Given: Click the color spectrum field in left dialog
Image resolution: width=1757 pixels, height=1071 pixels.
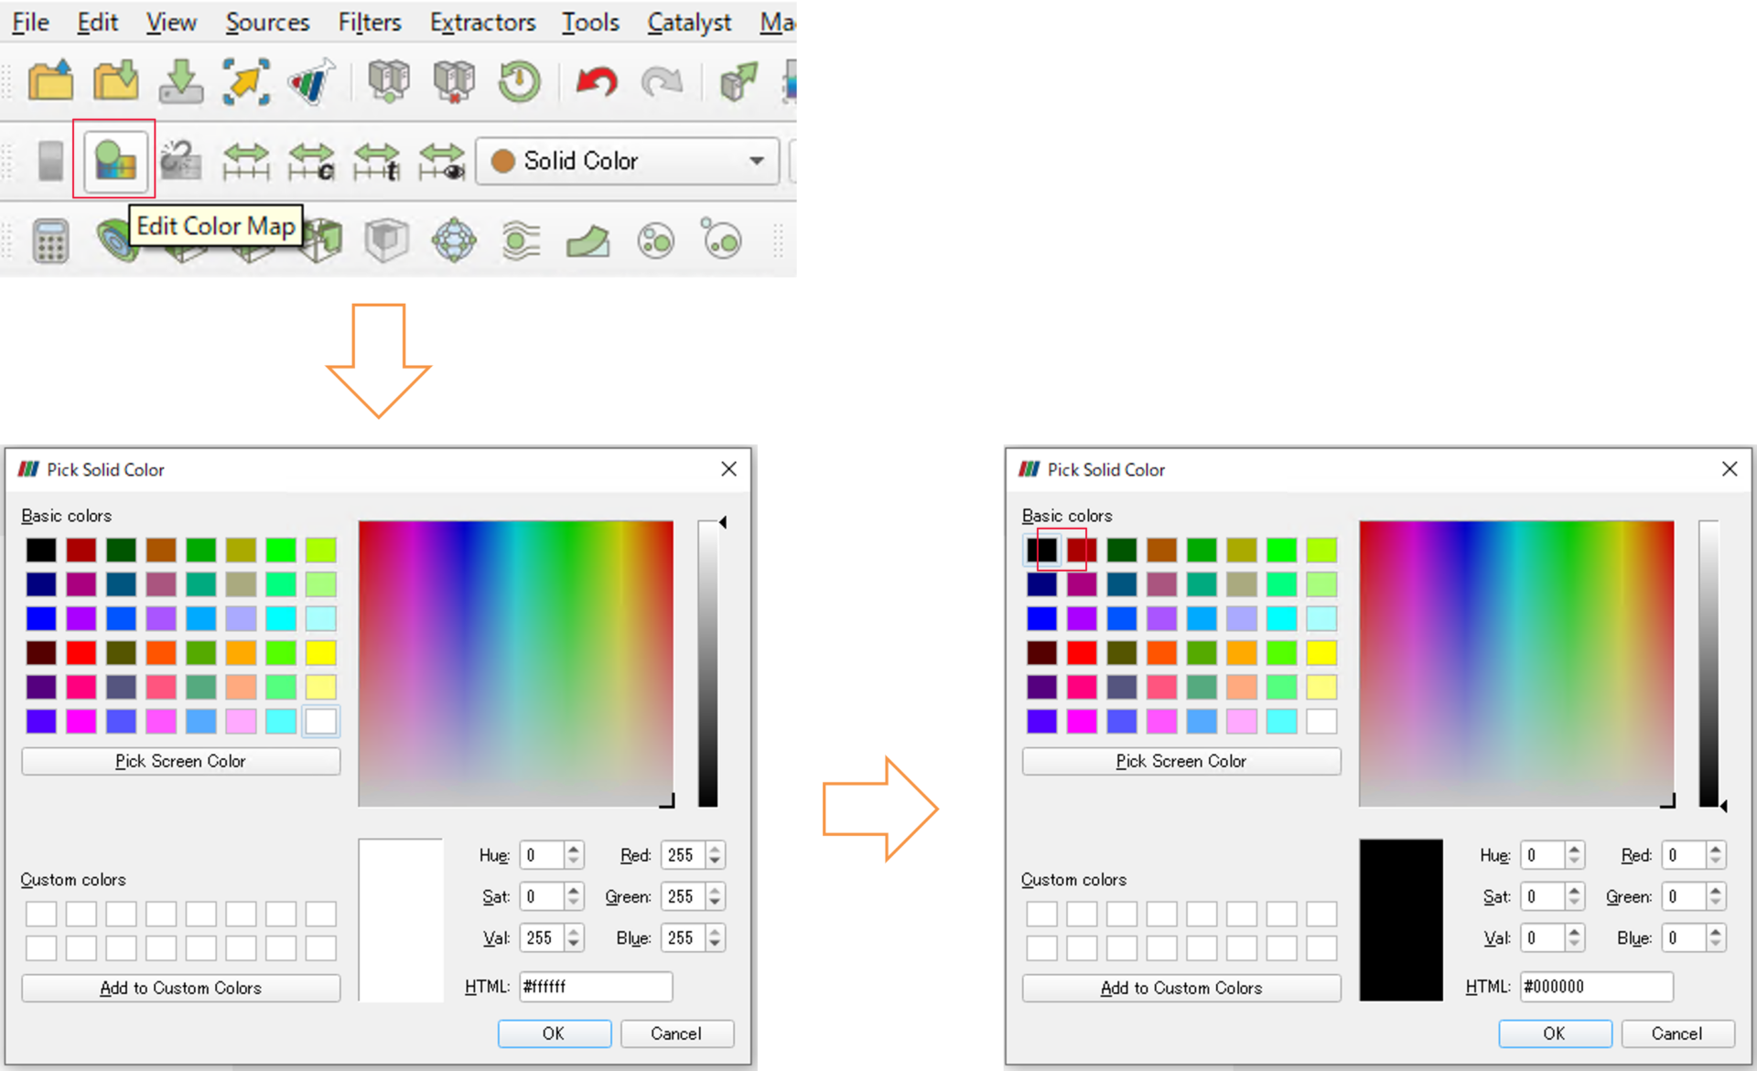Looking at the screenshot, I should [516, 664].
